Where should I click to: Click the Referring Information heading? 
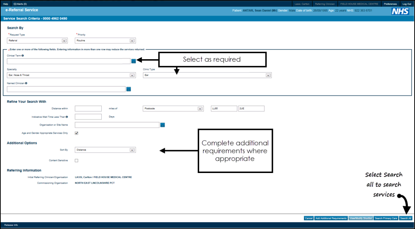(x=24, y=170)
